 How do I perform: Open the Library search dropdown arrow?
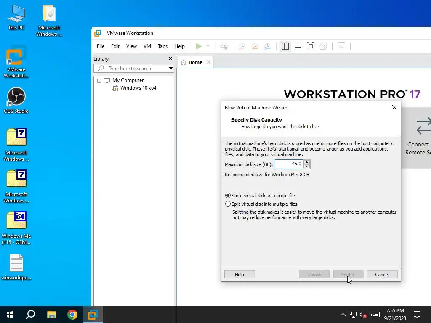170,69
